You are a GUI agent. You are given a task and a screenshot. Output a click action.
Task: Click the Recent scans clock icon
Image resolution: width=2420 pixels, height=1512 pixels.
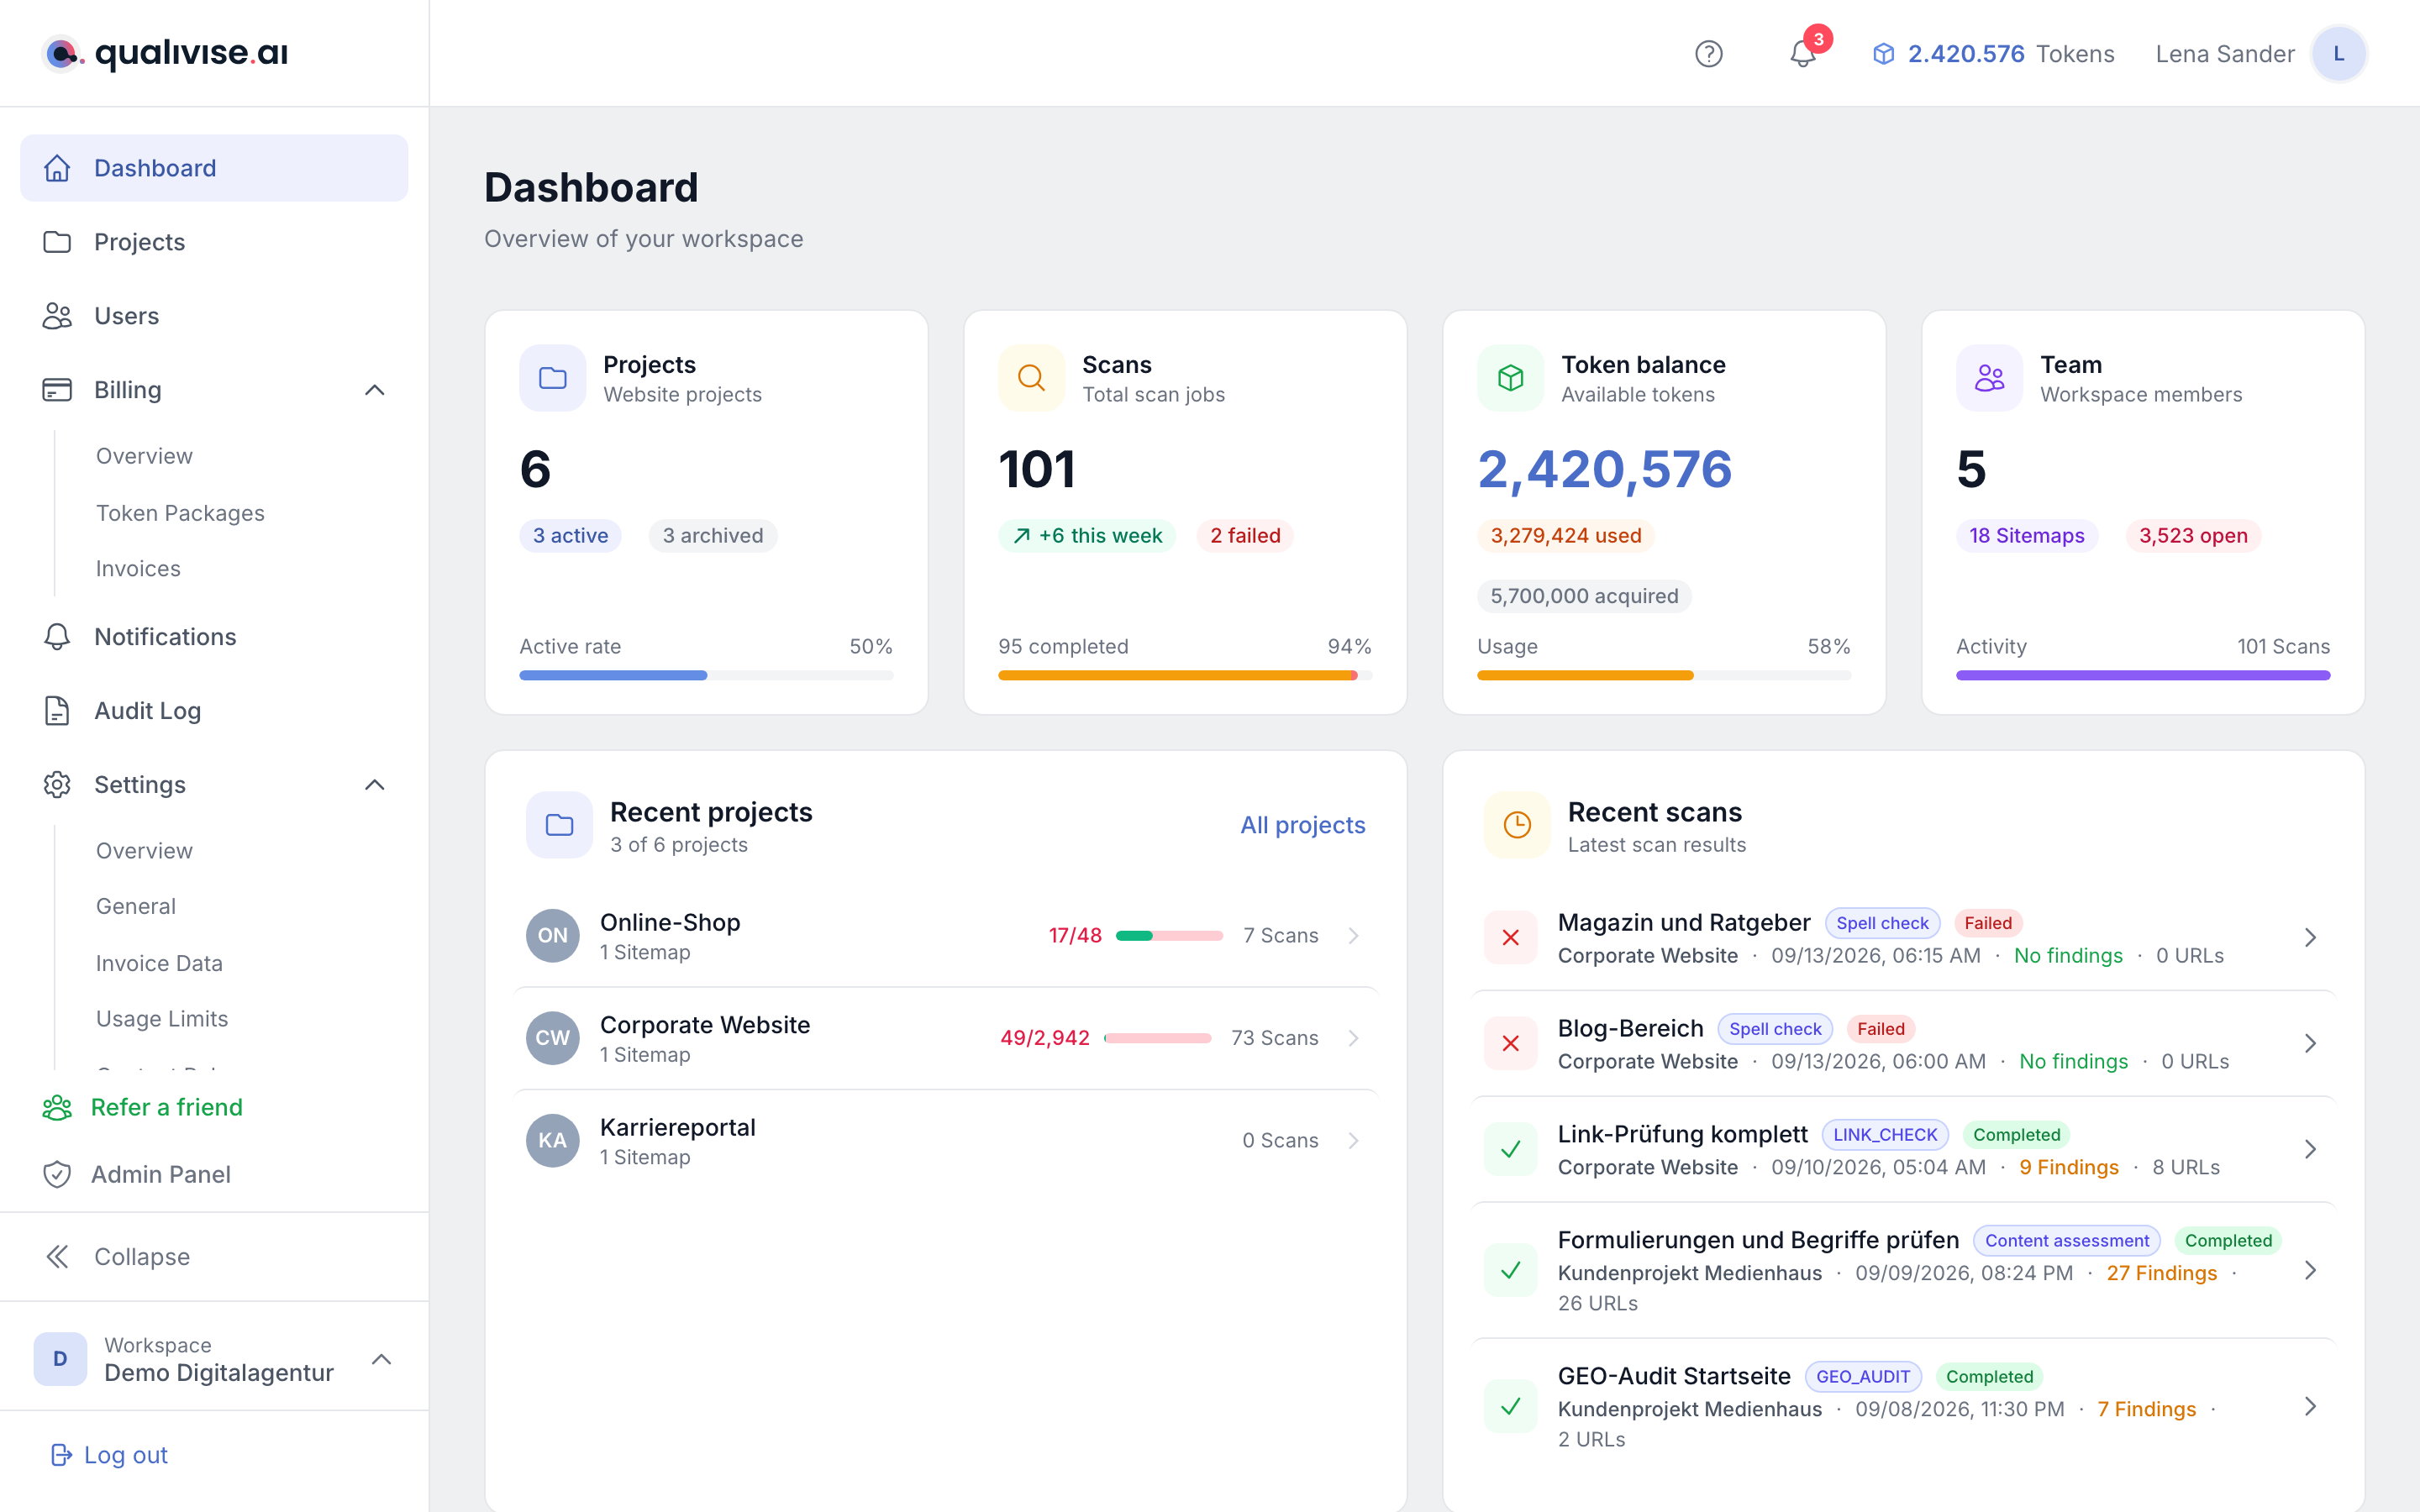coord(1517,825)
